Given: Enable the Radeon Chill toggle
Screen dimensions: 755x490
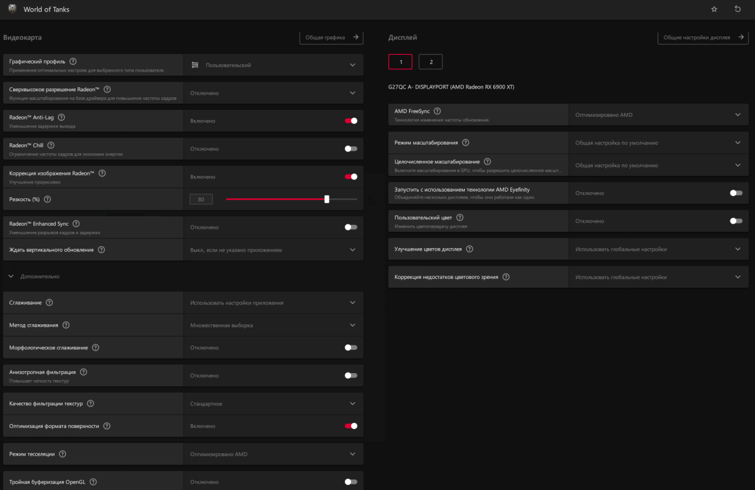Looking at the screenshot, I should pyautogui.click(x=350, y=149).
